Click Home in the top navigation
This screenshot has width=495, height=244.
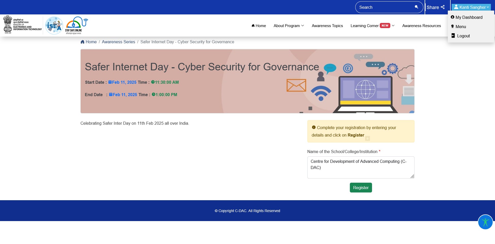tap(259, 26)
